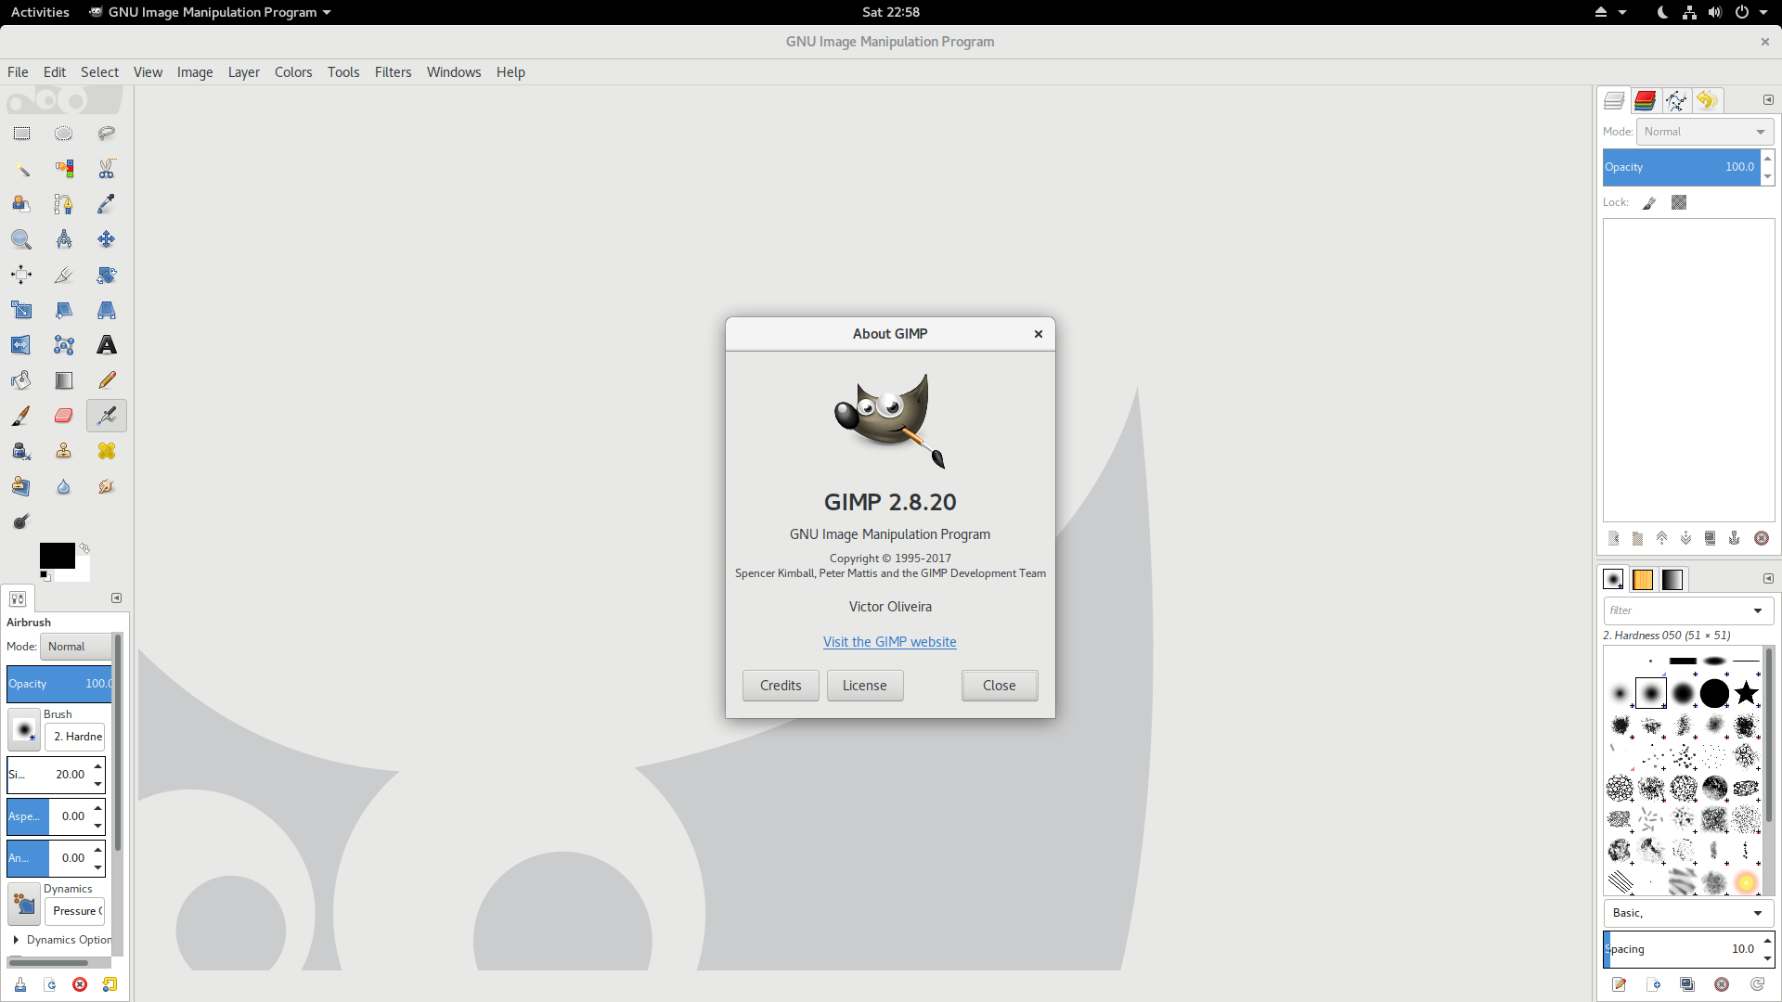Open Visit the GIMP website link
Viewport: 1782px width, 1002px height.
coord(889,642)
